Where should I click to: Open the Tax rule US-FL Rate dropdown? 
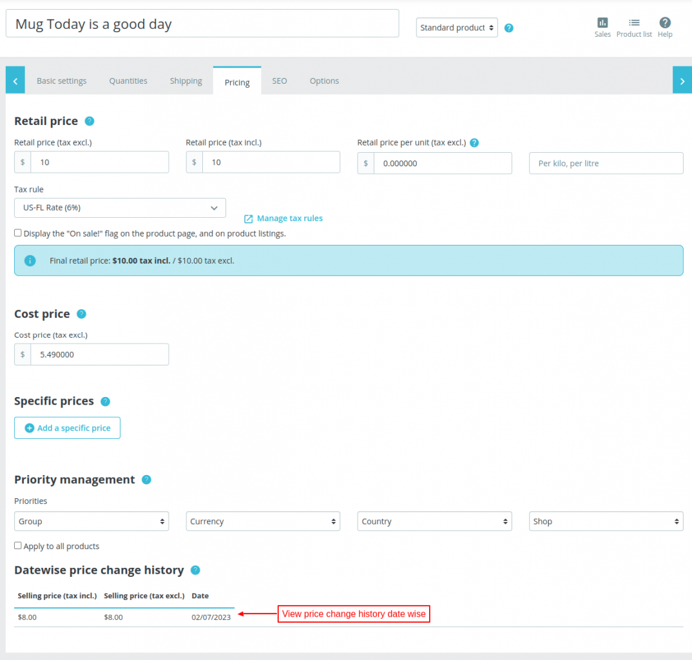coord(120,208)
